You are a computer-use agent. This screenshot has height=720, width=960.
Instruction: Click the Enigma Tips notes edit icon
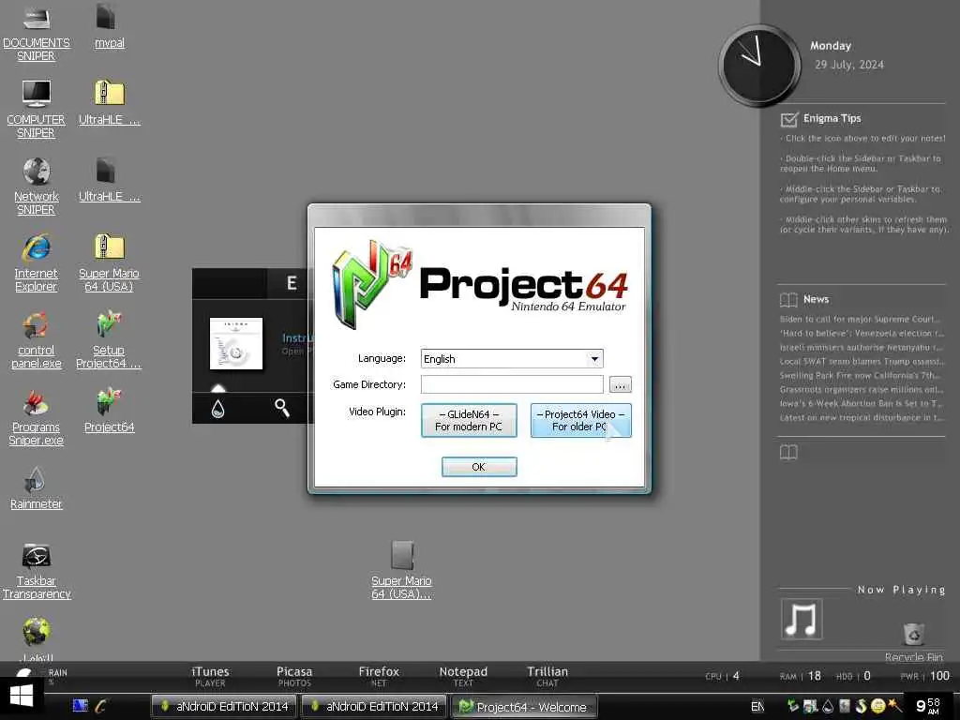coord(789,119)
